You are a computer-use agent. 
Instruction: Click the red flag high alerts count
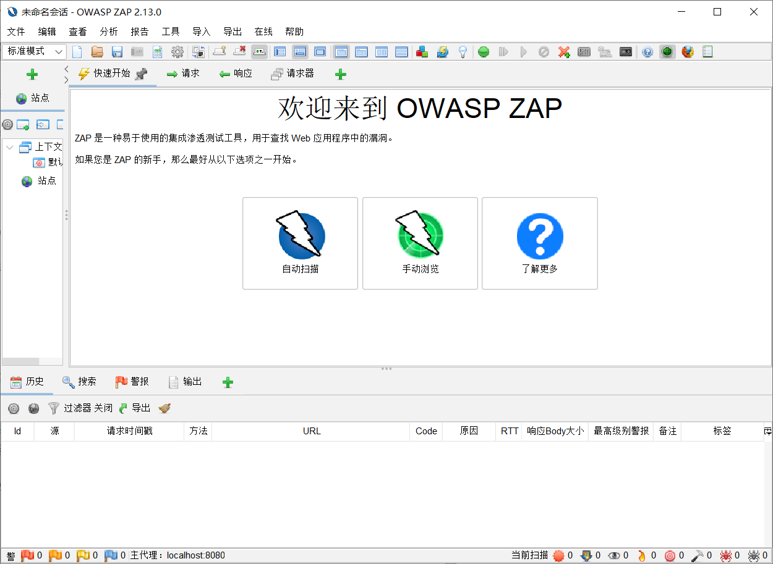(32, 555)
